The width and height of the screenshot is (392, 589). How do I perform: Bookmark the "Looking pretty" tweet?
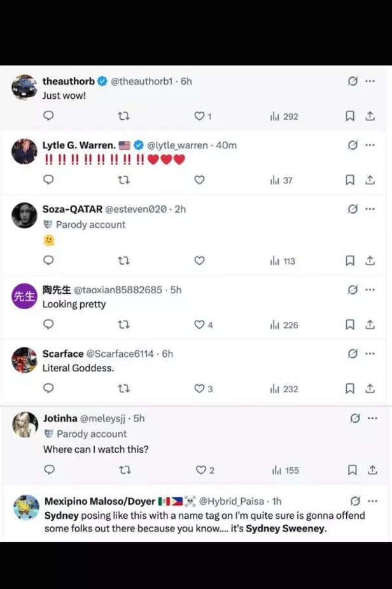pos(350,325)
